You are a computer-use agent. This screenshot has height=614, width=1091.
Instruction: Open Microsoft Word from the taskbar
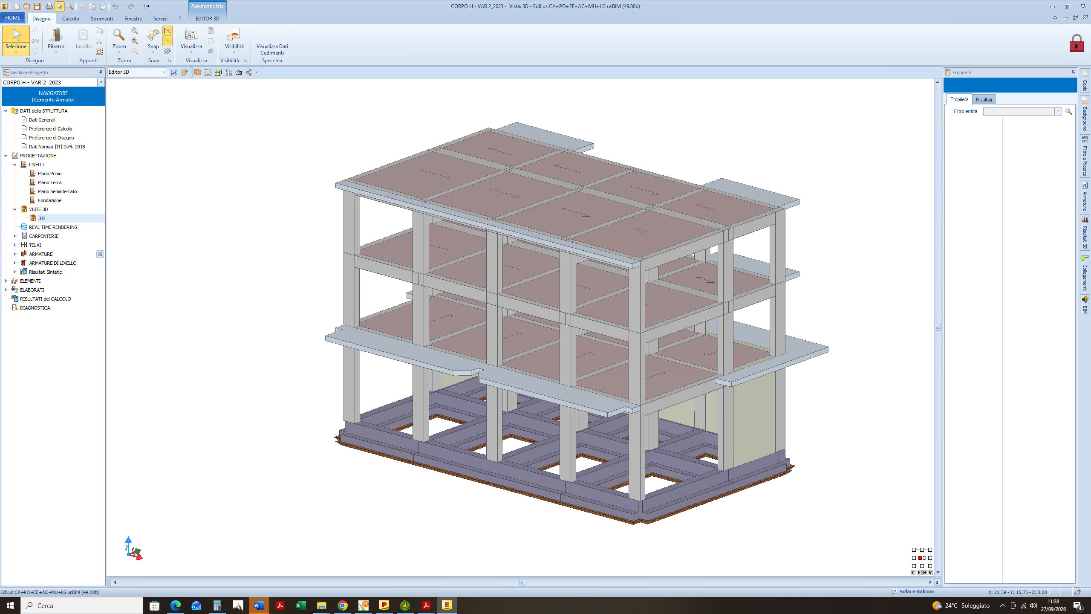point(259,605)
